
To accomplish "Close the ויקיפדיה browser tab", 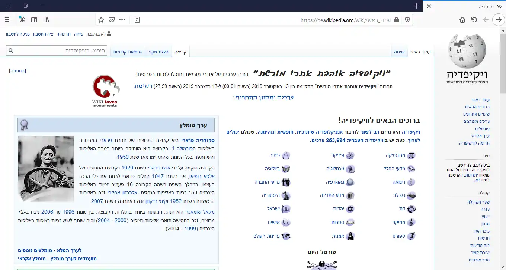I will tap(429, 6).
